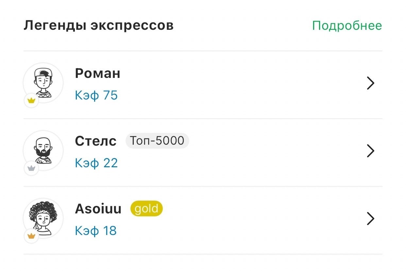Tap the gold crown badge under Роман's avatar

(31, 101)
